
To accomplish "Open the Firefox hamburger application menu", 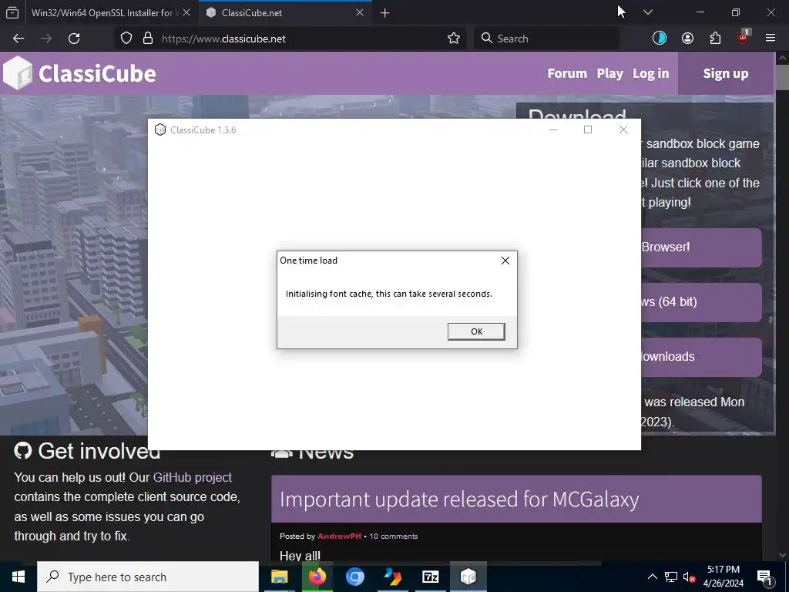I will [771, 39].
